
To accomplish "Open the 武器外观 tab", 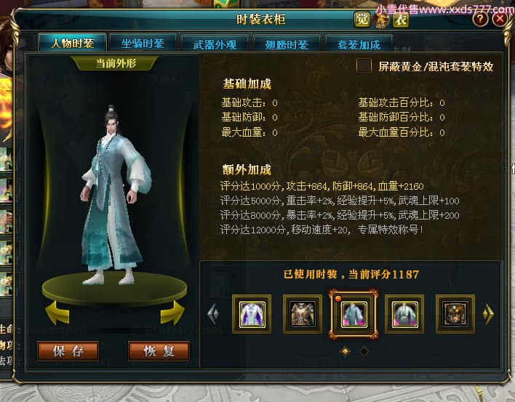I will click(215, 44).
